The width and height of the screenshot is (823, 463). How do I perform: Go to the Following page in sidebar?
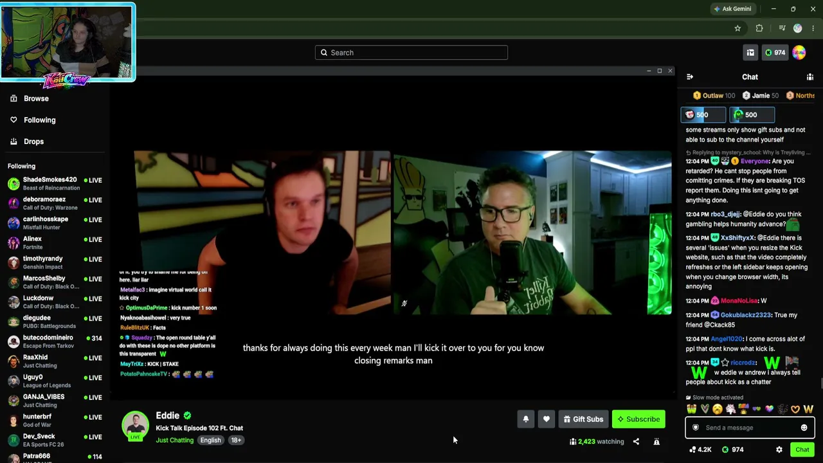[x=32, y=120]
